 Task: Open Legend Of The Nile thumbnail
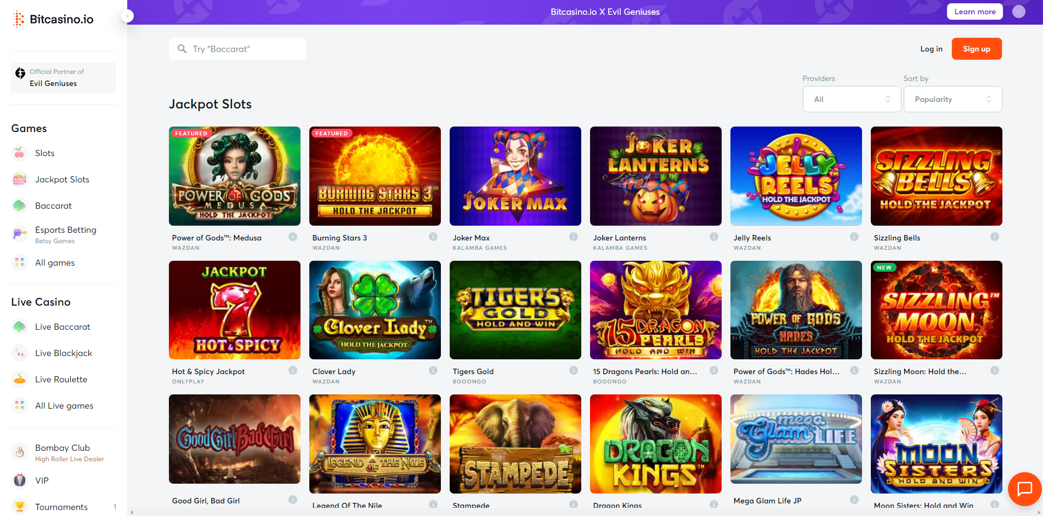[x=375, y=444]
